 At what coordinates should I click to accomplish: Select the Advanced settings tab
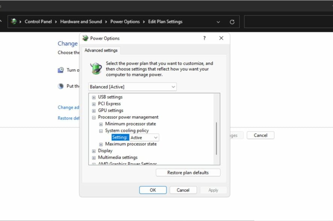101,51
